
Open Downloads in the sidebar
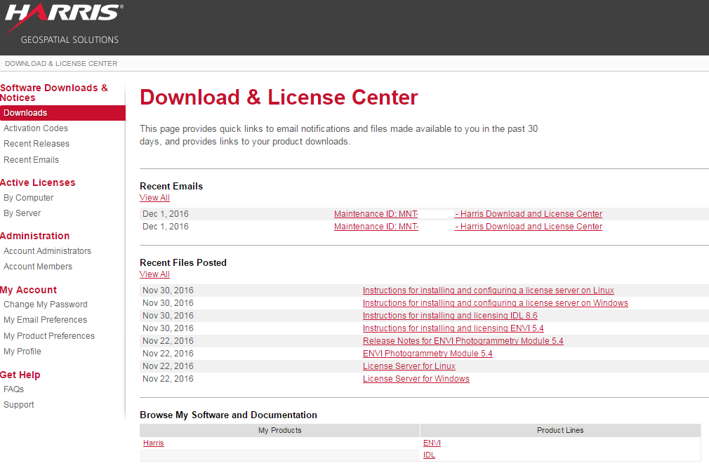25,113
